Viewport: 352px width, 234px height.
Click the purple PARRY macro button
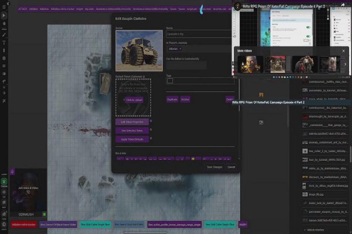click(243, 225)
